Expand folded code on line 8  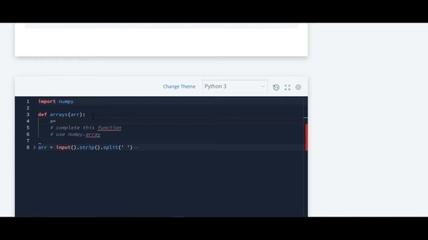(x=34, y=147)
